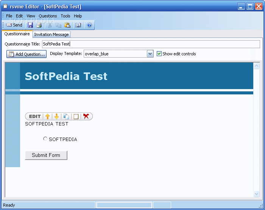Cut with the scissors icon
The height and width of the screenshot is (210, 265).
click(x=50, y=25)
